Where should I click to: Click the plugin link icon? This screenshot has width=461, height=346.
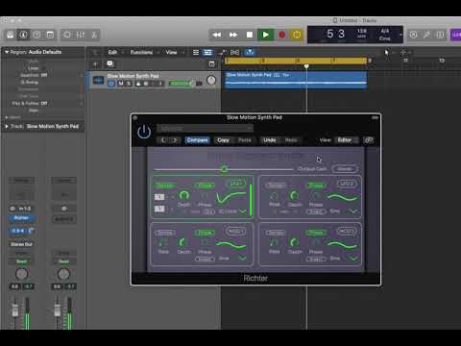pos(369,140)
